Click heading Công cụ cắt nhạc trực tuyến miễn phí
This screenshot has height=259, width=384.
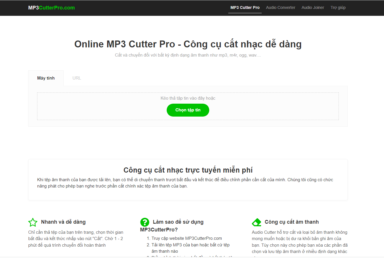click(188, 170)
